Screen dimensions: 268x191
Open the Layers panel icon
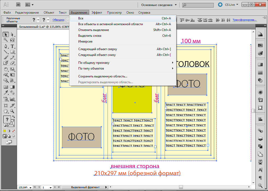pos(260,138)
